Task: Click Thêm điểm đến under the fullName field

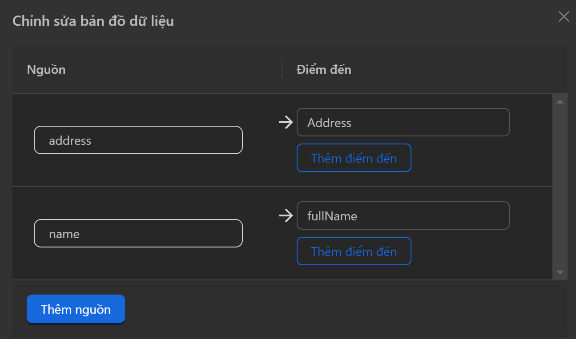Action: click(x=354, y=251)
